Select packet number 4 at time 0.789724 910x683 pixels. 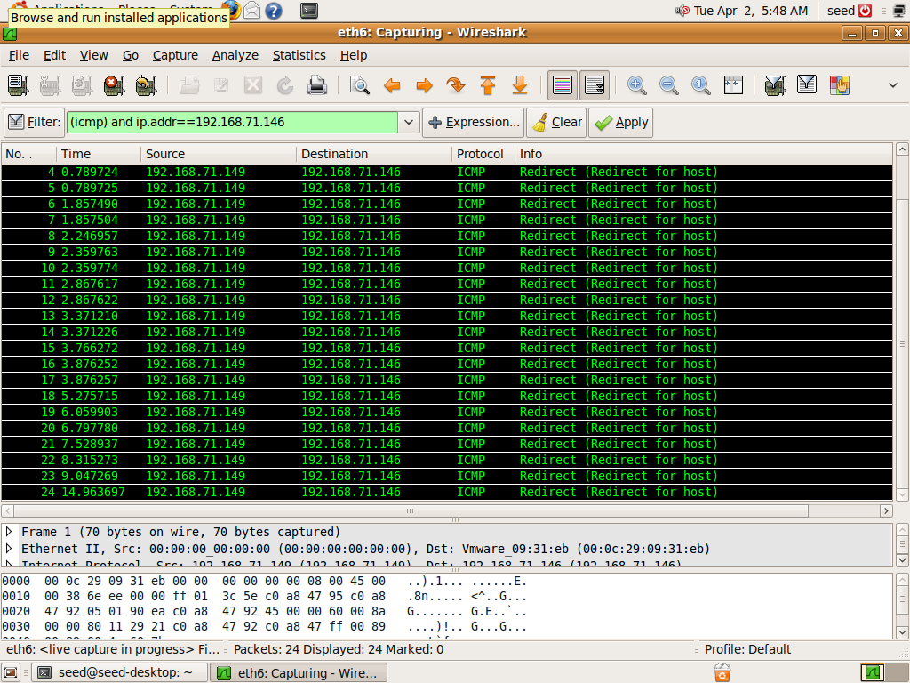coord(446,172)
